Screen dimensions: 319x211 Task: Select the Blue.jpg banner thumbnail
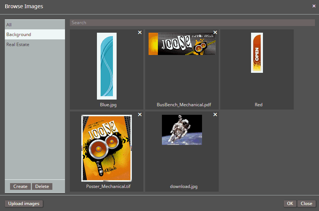pyautogui.click(x=107, y=66)
